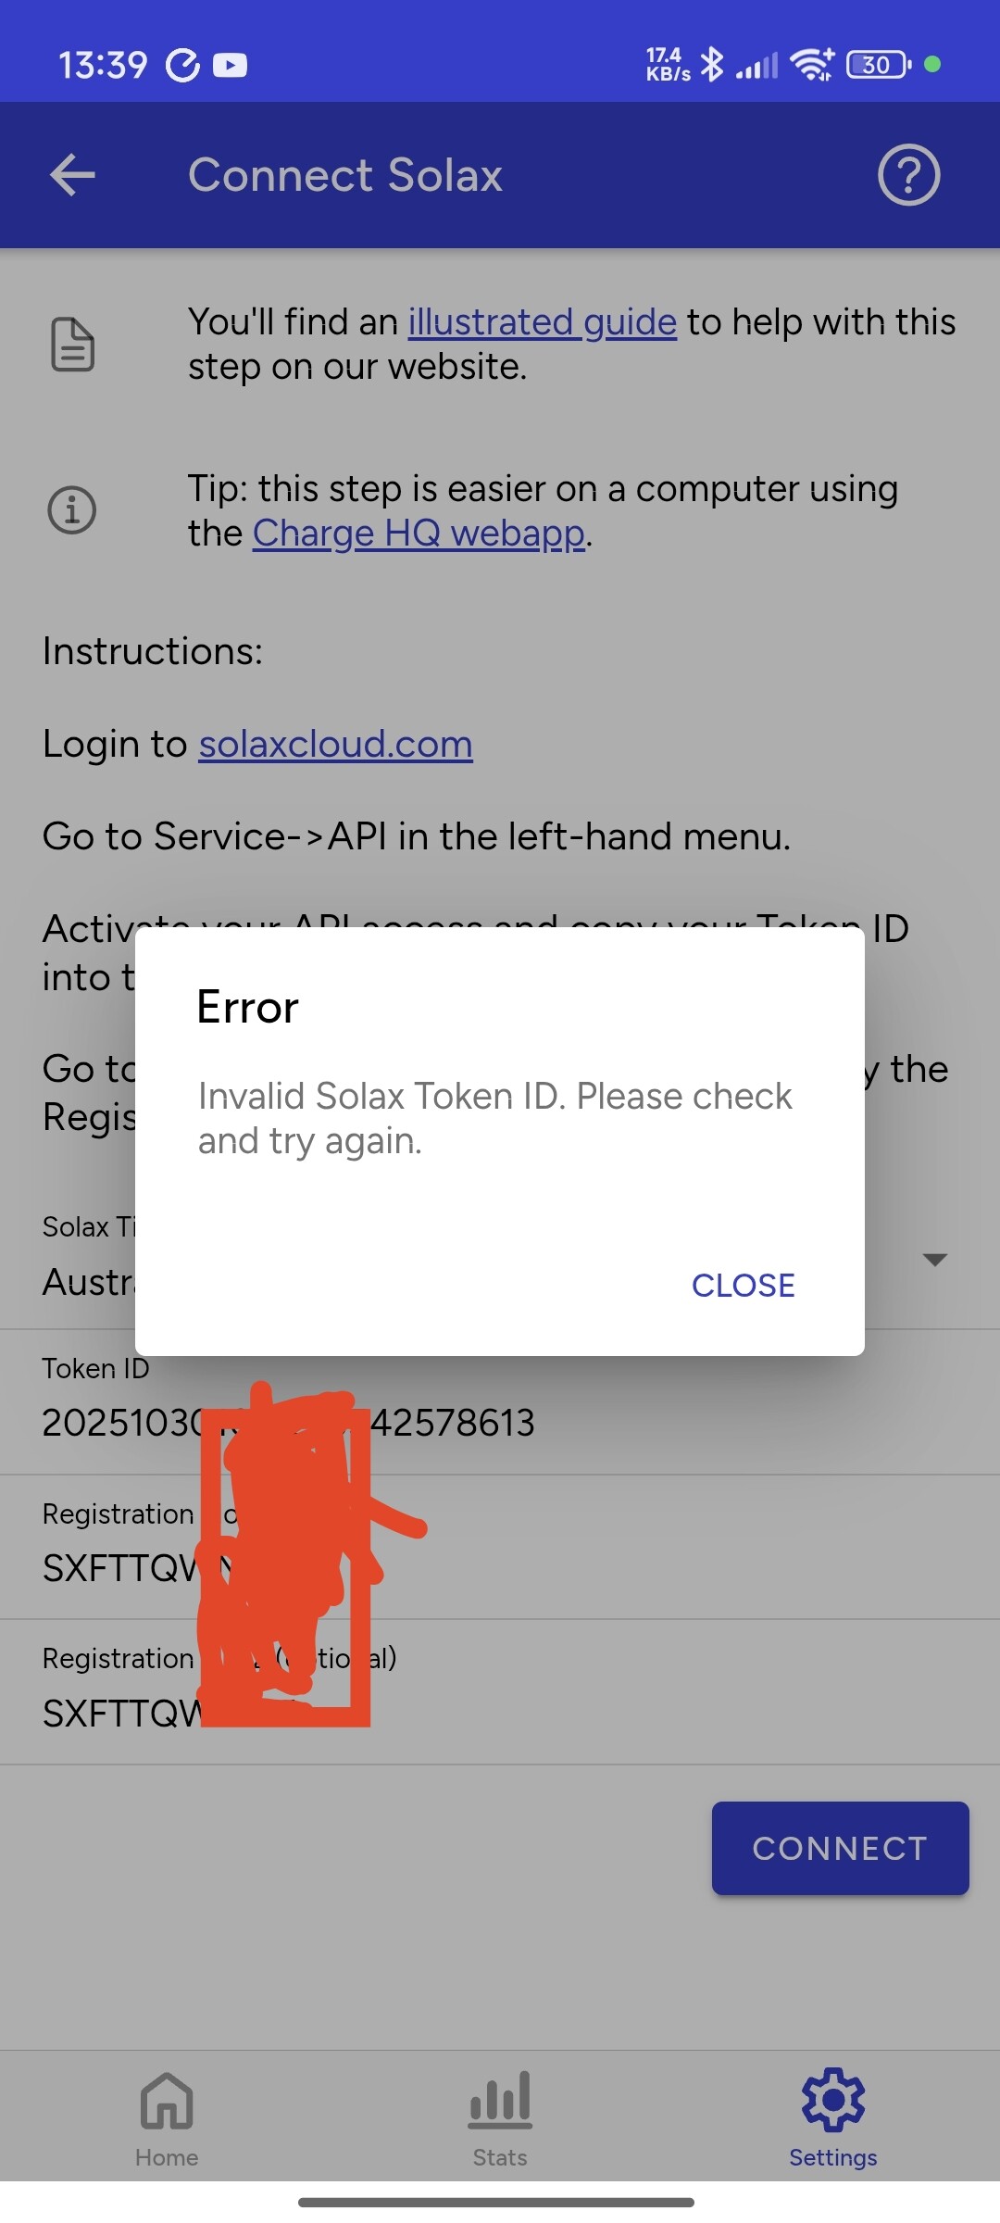1000x2223 pixels.
Task: Open the Charge HQ webapp link
Action: pos(419,534)
